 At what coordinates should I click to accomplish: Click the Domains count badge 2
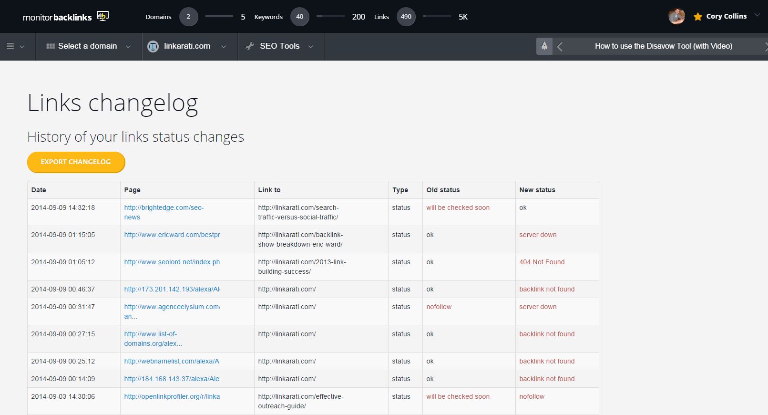188,17
